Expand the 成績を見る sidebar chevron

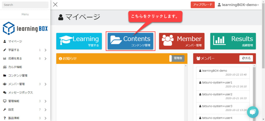(x=46, y=59)
